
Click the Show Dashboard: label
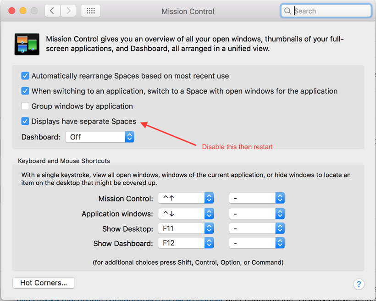click(123, 243)
